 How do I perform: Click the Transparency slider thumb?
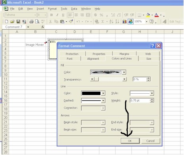(96, 79)
